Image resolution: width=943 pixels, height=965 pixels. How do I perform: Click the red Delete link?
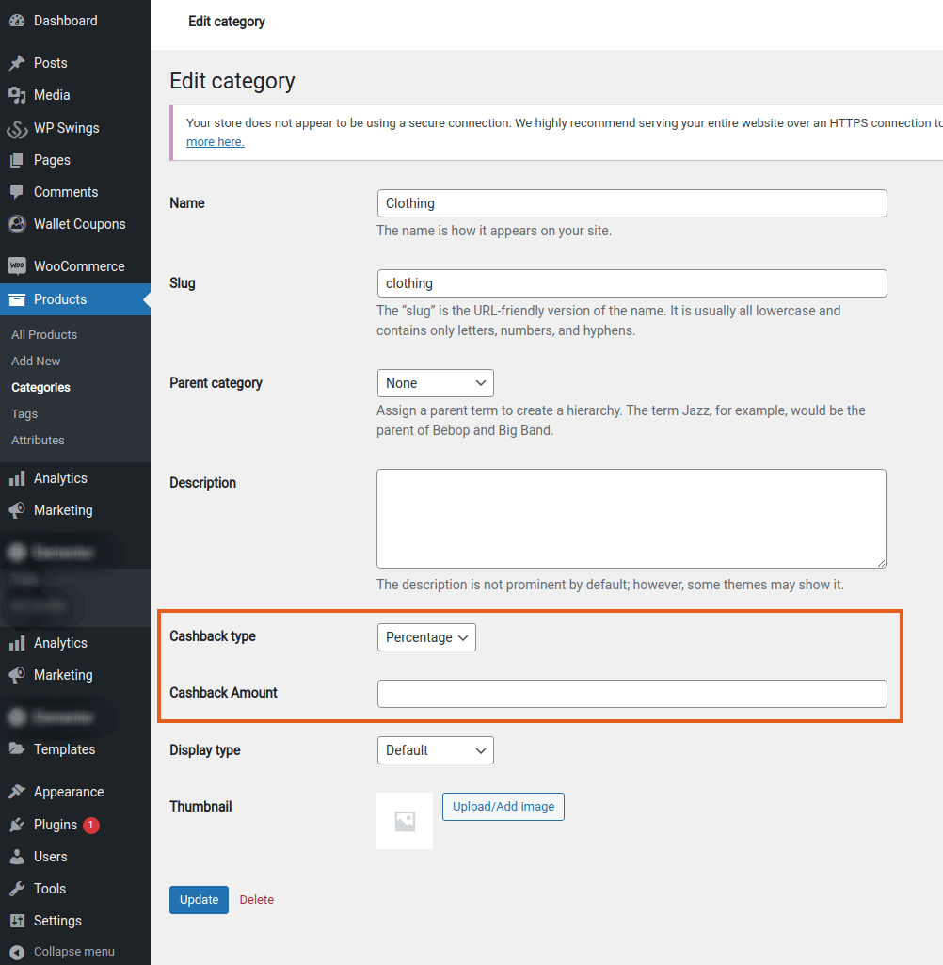tap(257, 900)
